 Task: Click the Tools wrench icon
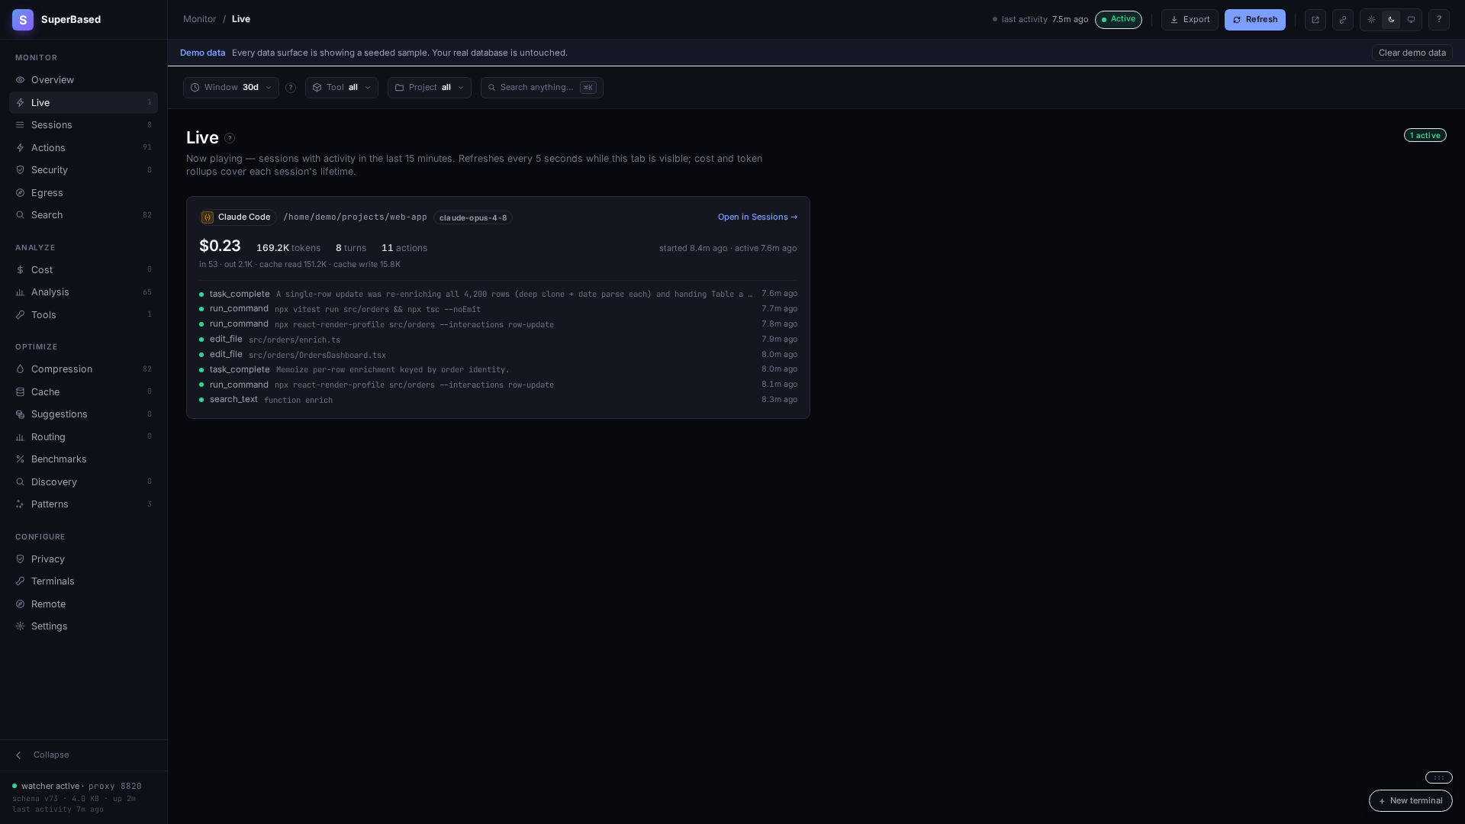point(21,315)
